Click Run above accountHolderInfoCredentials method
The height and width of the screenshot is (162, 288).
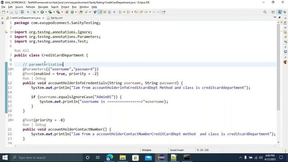pyautogui.click(x=26, y=78)
